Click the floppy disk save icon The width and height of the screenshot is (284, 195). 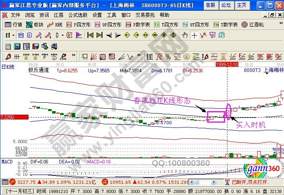click(x=36, y=47)
